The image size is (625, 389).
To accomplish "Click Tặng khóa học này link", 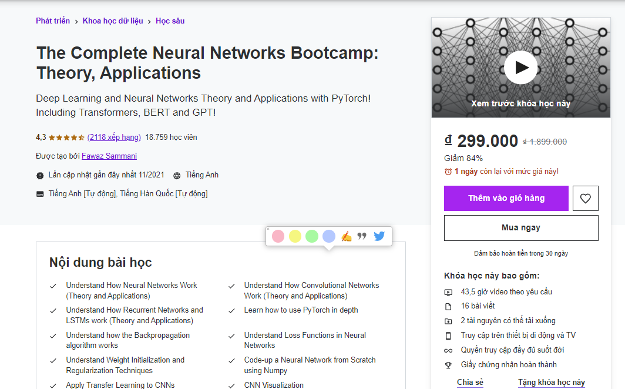I will (551, 381).
